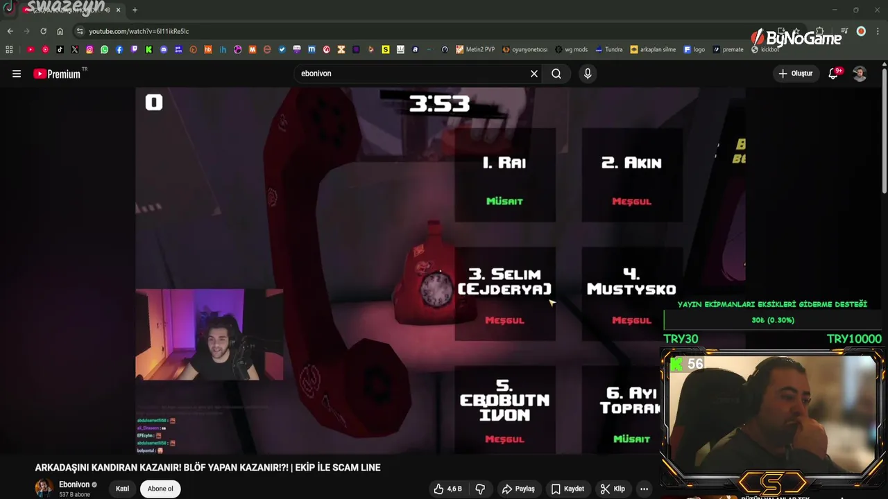The width and height of the screenshot is (888, 499).
Task: Click the Abone ol subscribe button
Action: 160,489
